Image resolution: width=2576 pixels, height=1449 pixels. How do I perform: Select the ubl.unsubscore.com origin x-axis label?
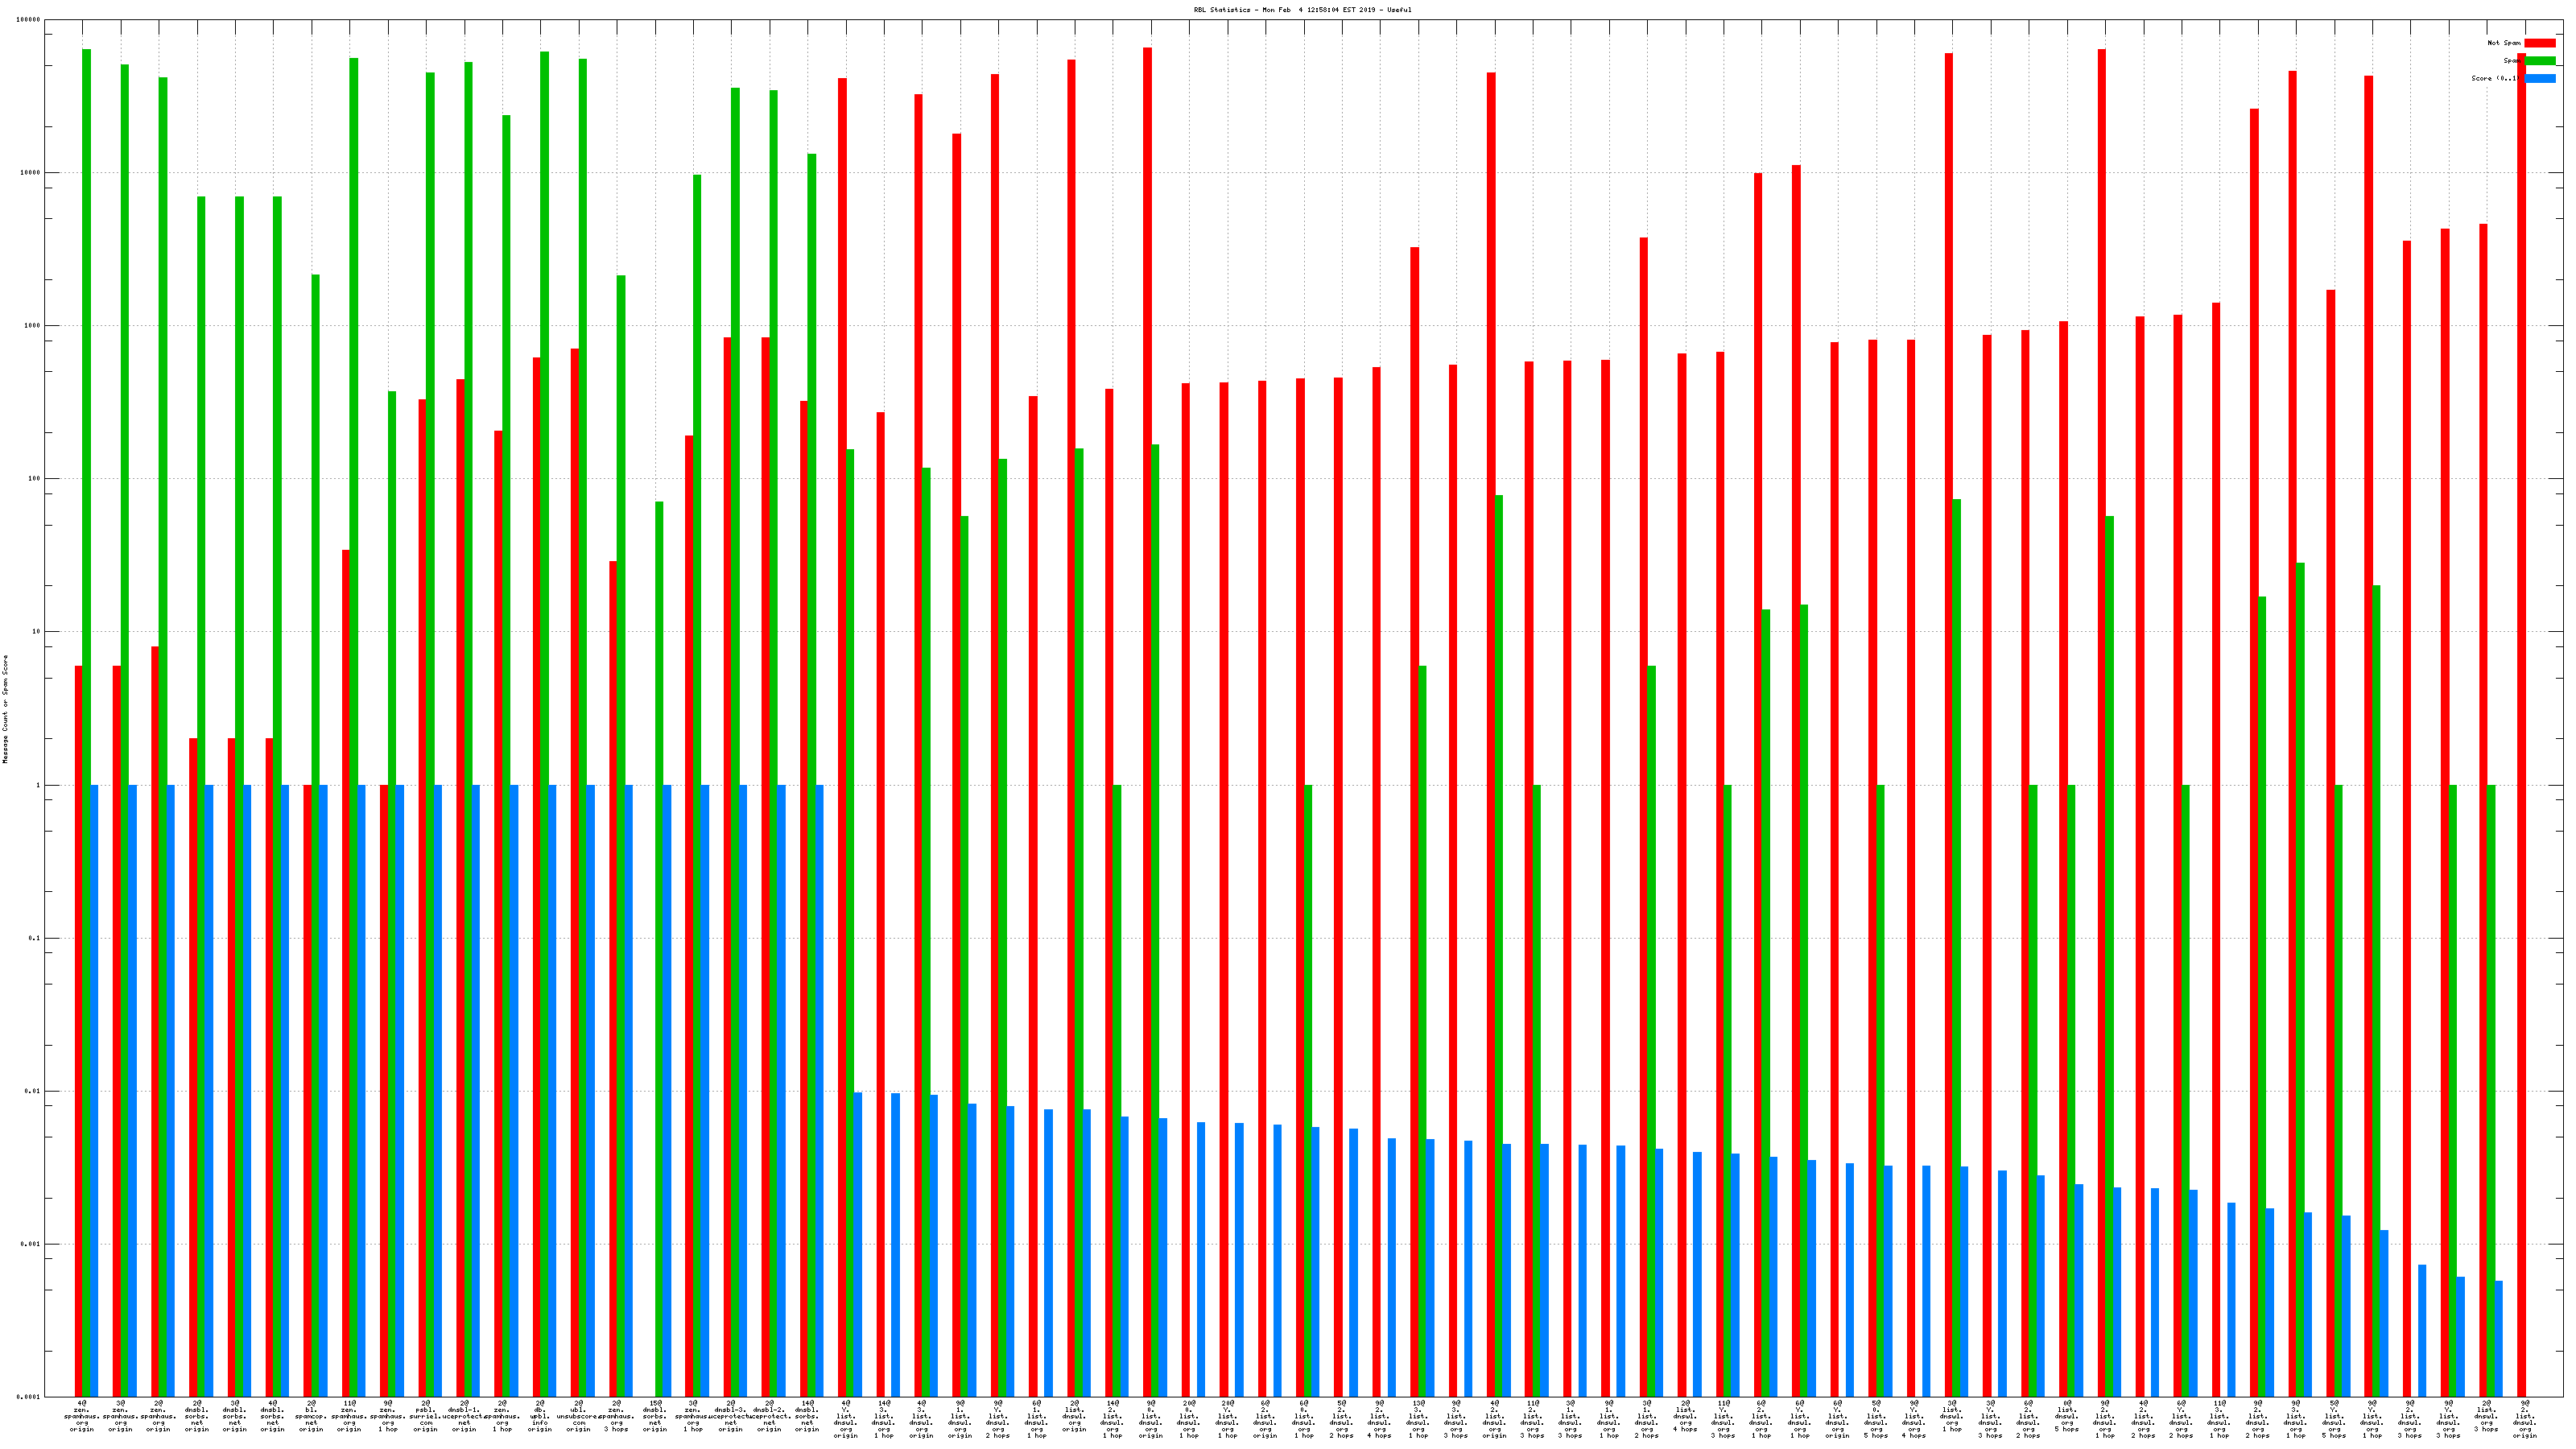(578, 1416)
